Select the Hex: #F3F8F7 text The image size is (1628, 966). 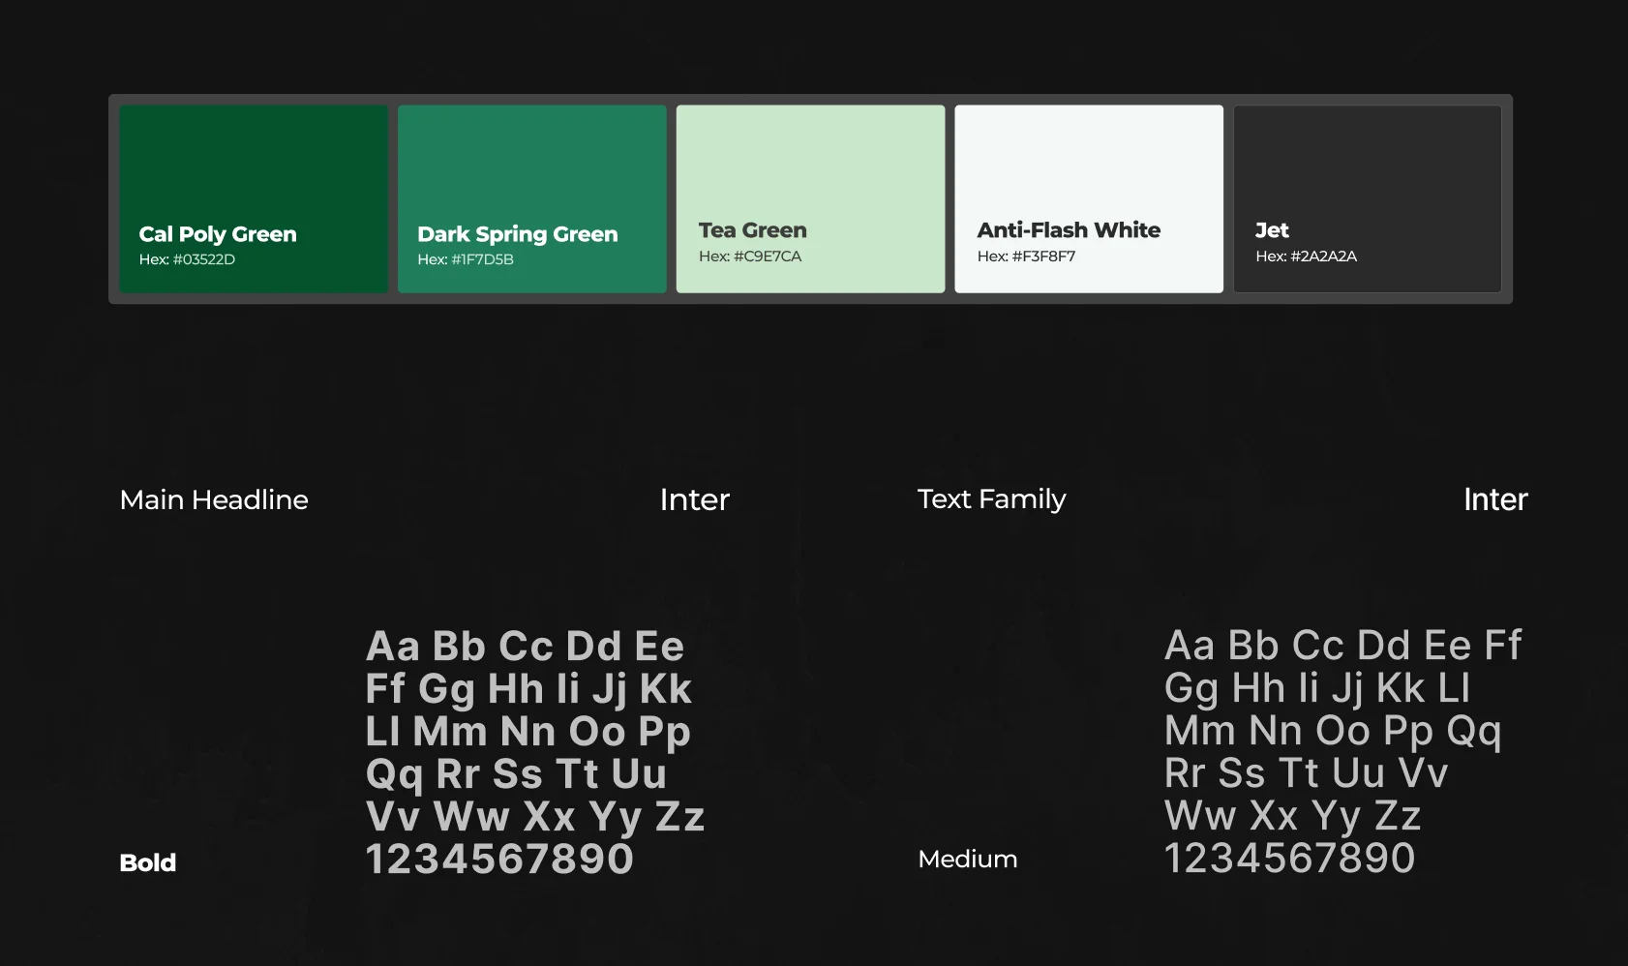1026,257
